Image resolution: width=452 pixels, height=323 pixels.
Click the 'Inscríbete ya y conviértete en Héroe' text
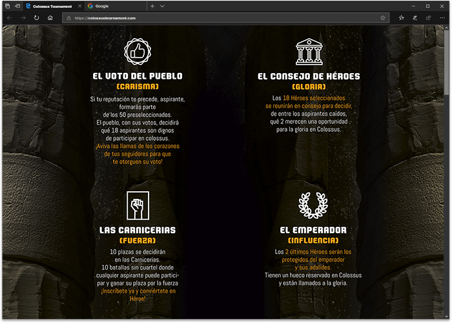click(x=137, y=295)
